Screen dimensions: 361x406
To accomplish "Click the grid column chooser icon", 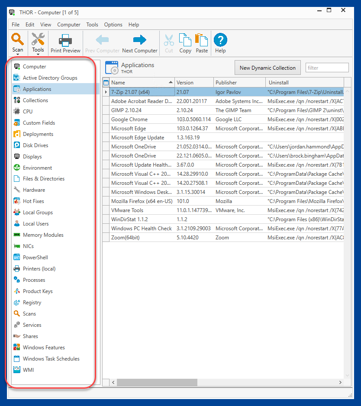I will (106, 83).
